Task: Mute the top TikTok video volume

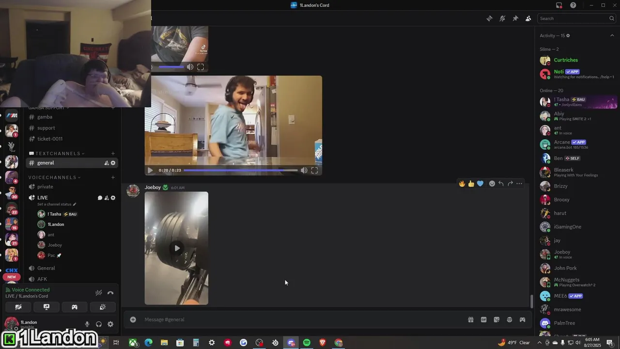Action: point(190,67)
